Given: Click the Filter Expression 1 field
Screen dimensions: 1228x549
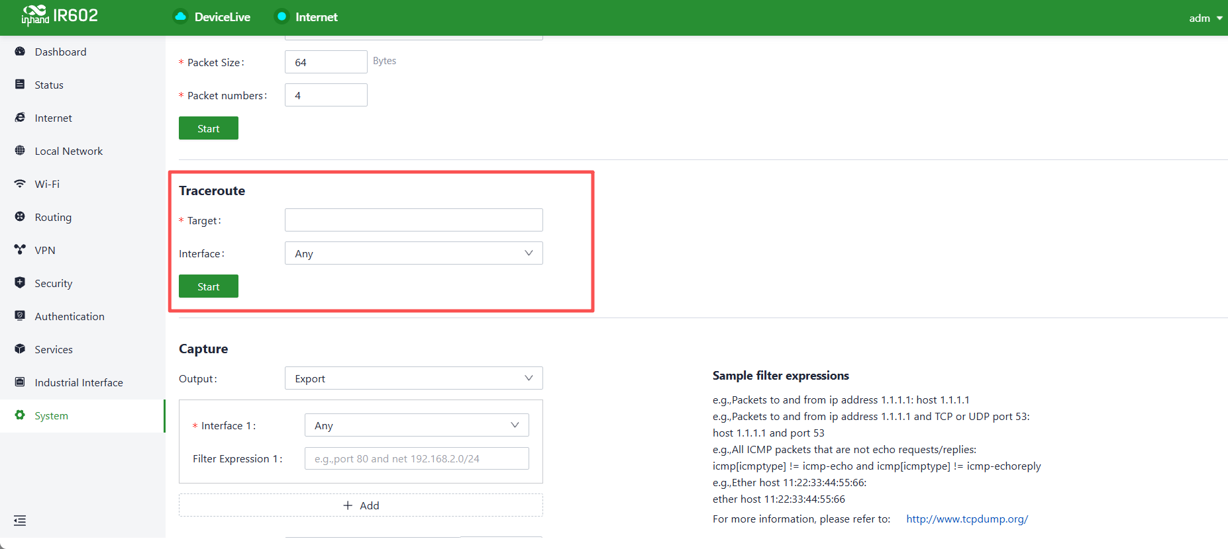Looking at the screenshot, I should pos(417,458).
